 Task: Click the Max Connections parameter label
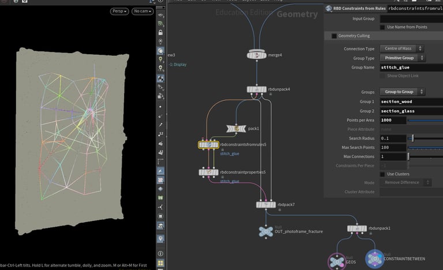359,156
